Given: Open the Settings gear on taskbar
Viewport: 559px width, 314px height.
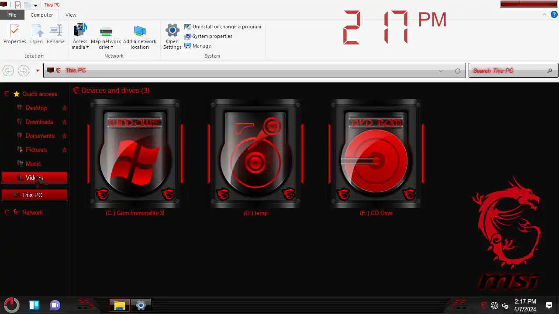Looking at the screenshot, I should click(141, 305).
